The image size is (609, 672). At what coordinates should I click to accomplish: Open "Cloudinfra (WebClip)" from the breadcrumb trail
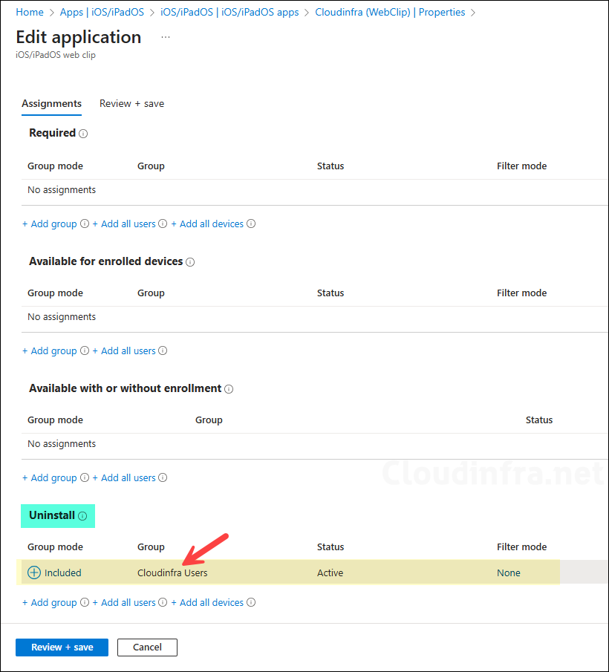coord(362,12)
